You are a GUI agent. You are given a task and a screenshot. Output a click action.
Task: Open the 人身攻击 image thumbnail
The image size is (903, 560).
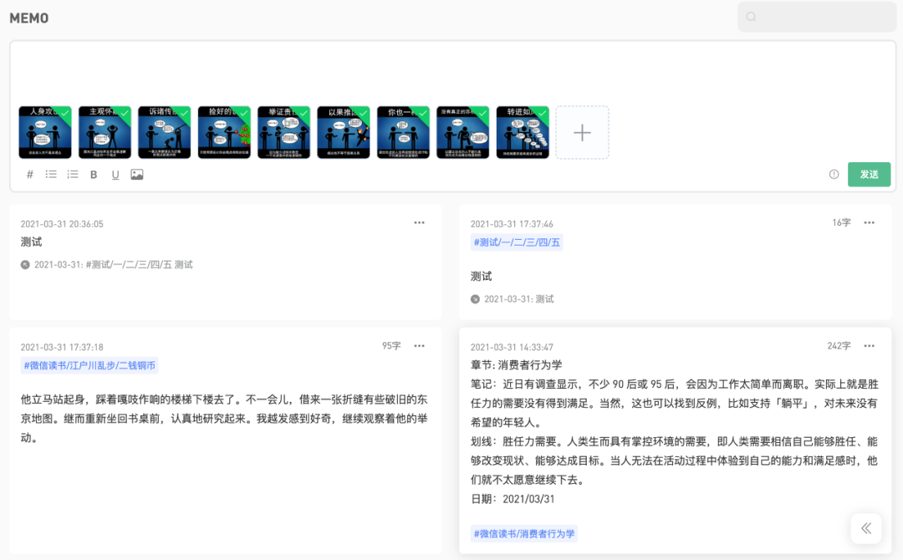click(45, 132)
